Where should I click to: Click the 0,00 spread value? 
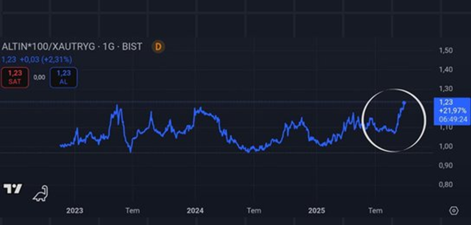[x=39, y=77]
